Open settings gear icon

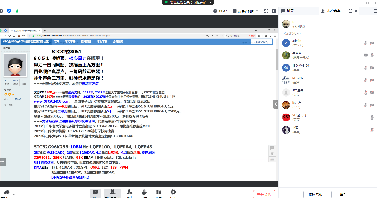[173, 192]
